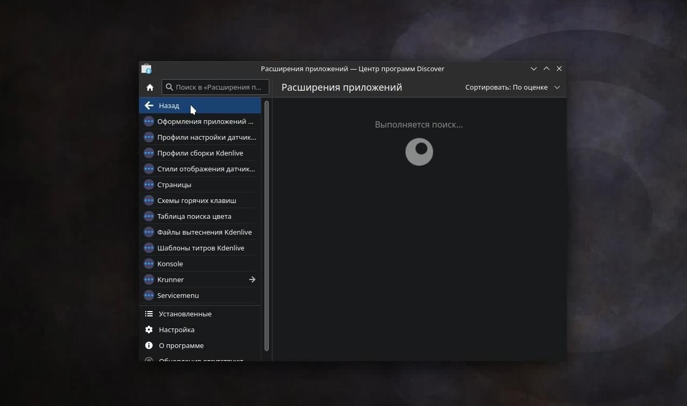Click icon beside Файлы вытеснения Kdenlive
Viewport: 687px width, 406px height.
(x=149, y=232)
